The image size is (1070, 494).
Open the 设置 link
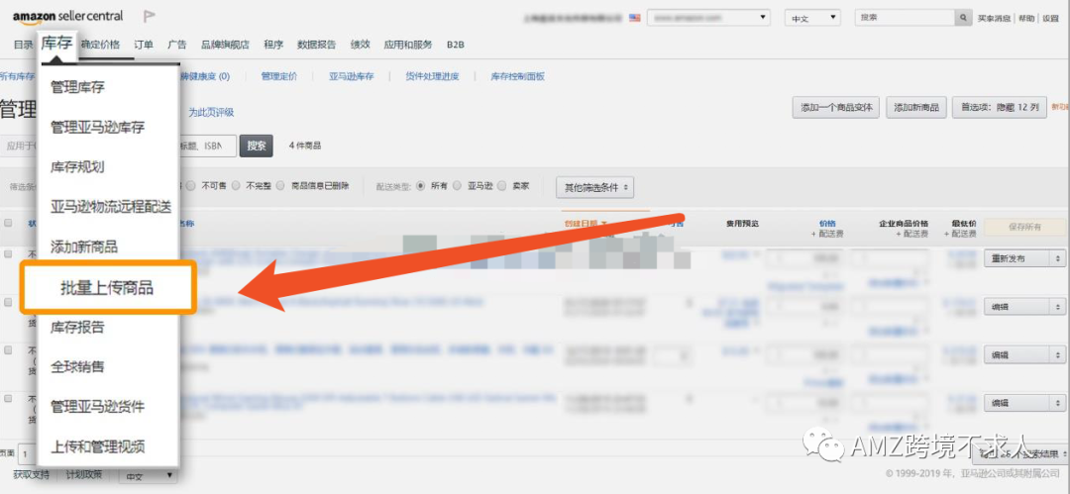tap(1050, 19)
